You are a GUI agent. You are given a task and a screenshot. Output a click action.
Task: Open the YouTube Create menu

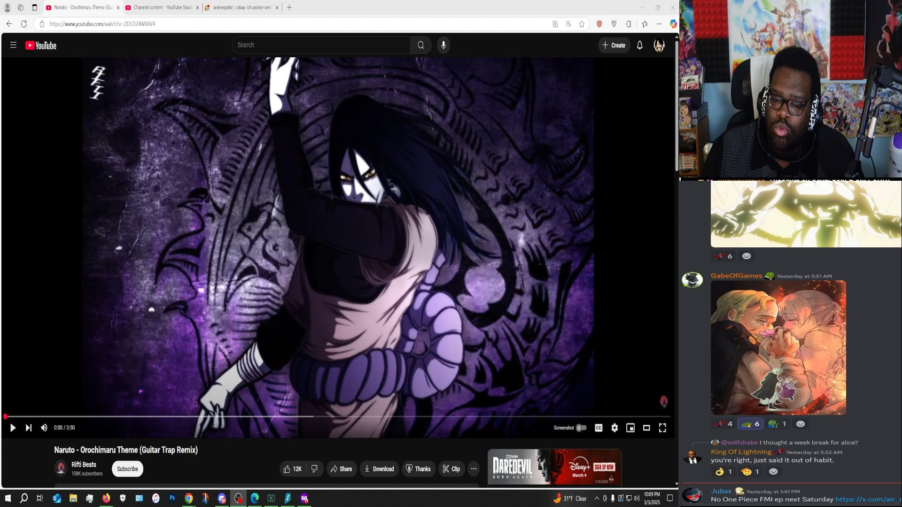614,46
